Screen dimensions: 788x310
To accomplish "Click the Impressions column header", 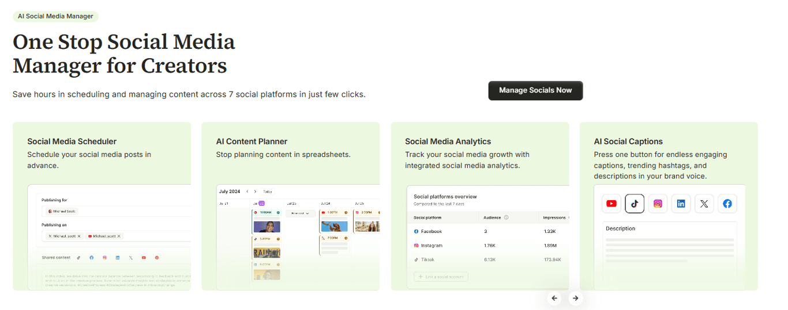I will pyautogui.click(x=554, y=217).
